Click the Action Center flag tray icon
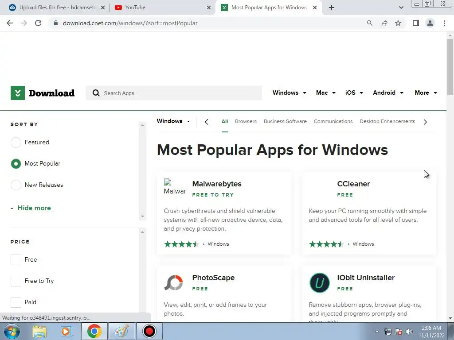 pyautogui.click(x=399, y=332)
